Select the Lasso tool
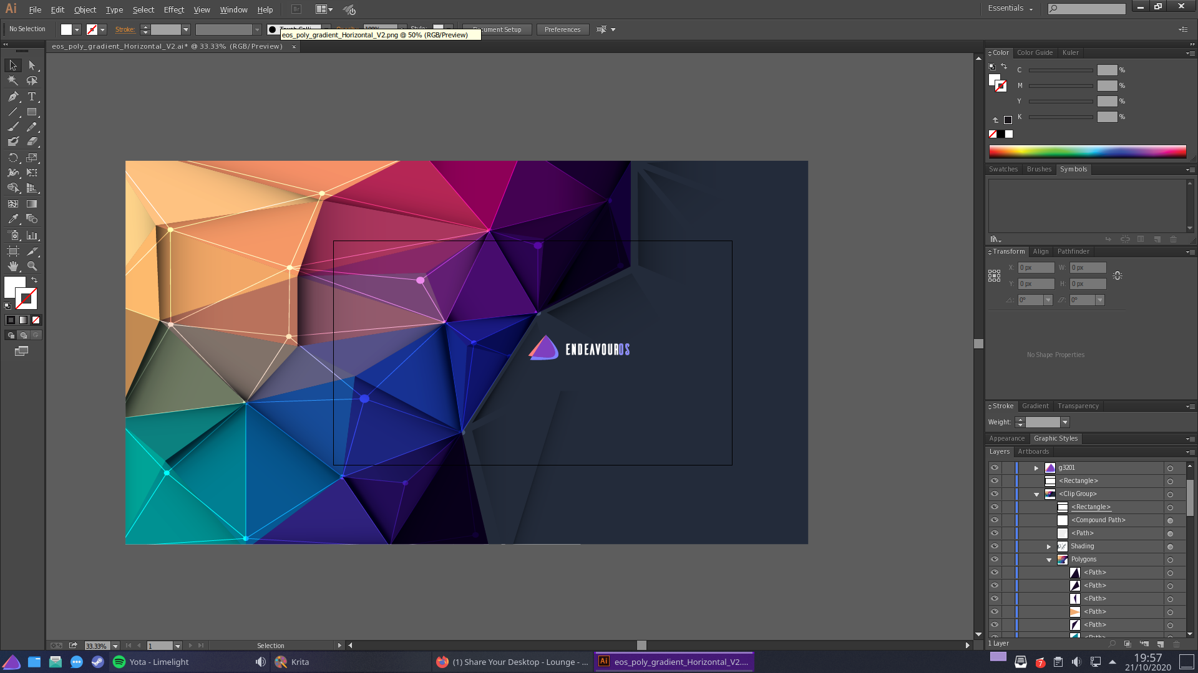1198x673 pixels. (32, 80)
